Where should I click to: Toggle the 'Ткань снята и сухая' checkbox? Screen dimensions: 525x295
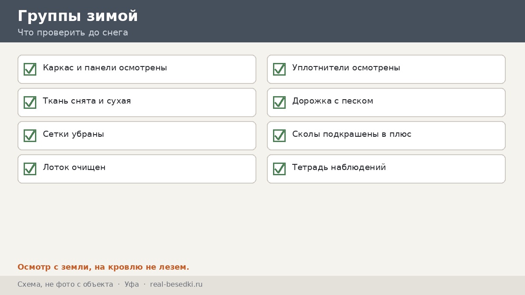30,102
